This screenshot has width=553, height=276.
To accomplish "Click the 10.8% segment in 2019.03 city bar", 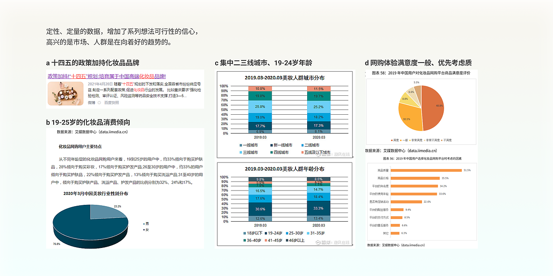I will (x=260, y=88).
